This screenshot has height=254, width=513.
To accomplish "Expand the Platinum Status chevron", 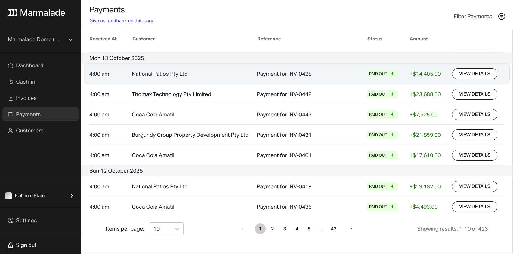I will click(72, 196).
